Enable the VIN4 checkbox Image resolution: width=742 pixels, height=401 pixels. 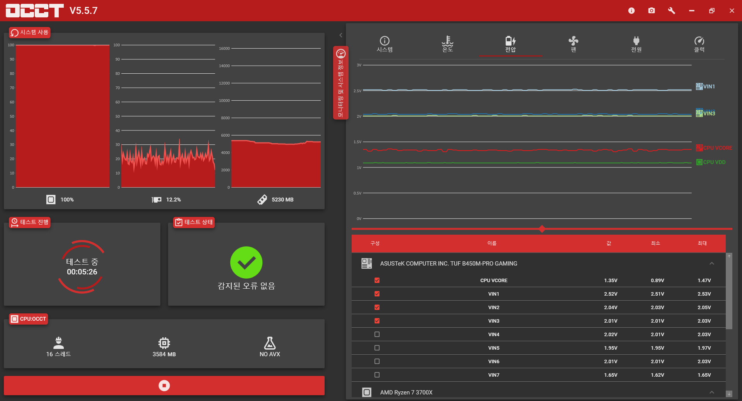pyautogui.click(x=377, y=335)
